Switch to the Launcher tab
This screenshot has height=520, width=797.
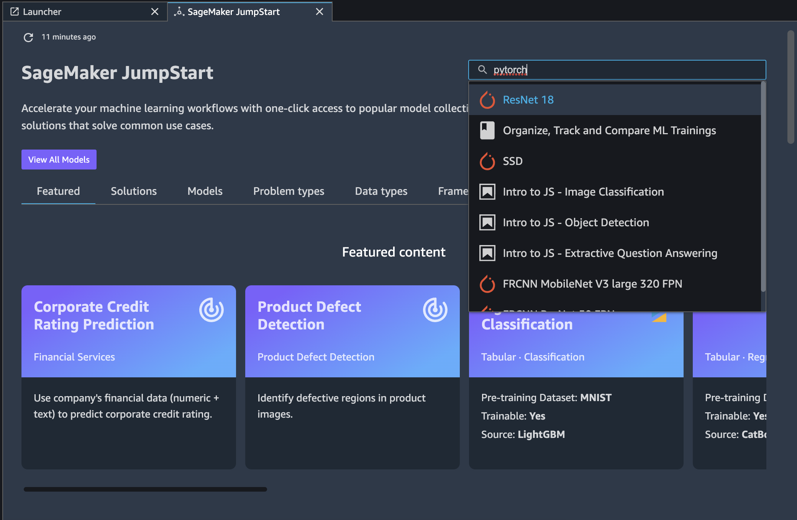(42, 12)
